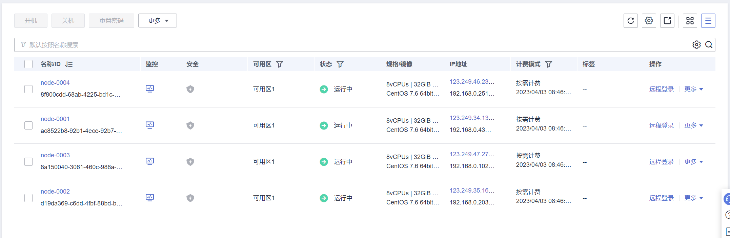Click 远程登录 for node-0003
The image size is (730, 238).
[661, 162]
